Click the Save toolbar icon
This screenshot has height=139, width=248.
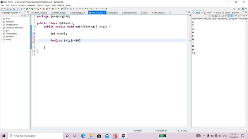7,9
